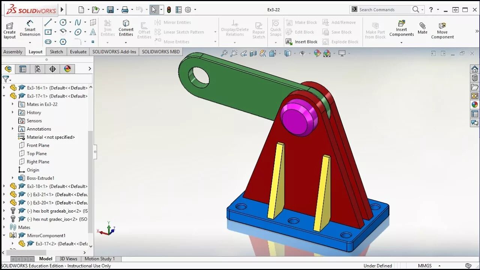This screenshot has width=480, height=270.
Task: Click inside the Search Commands field
Action: (379, 9)
